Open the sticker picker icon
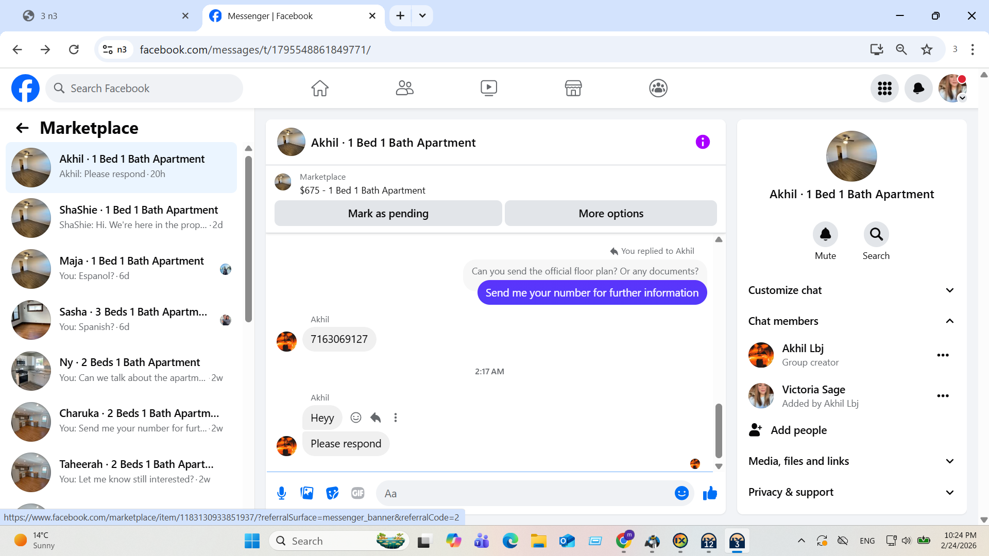Viewport: 989px width, 556px height. [x=332, y=493]
